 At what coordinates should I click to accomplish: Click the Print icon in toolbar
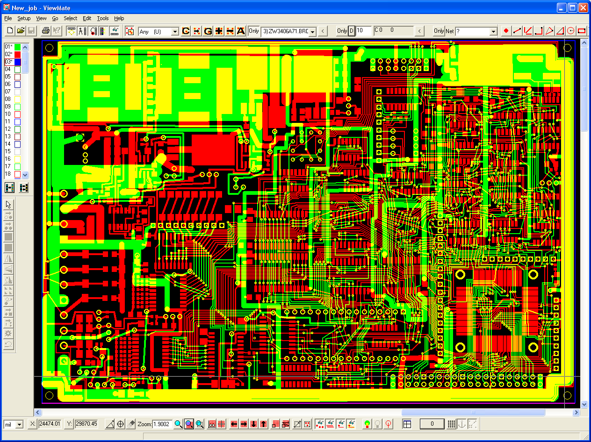click(x=45, y=31)
